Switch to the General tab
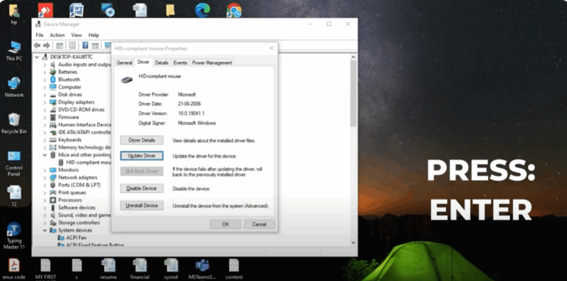The image size is (567, 281). click(x=125, y=63)
